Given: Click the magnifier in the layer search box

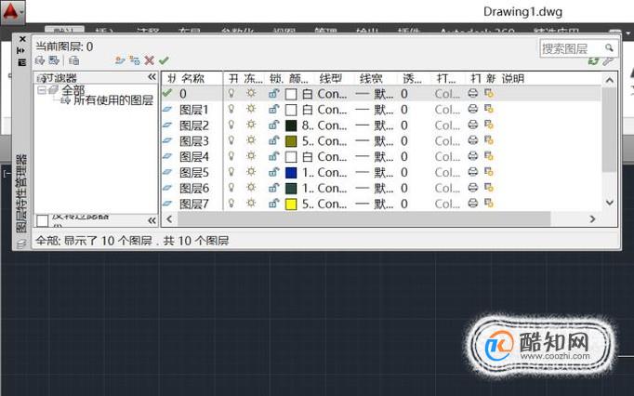Looking at the screenshot, I should [609, 48].
